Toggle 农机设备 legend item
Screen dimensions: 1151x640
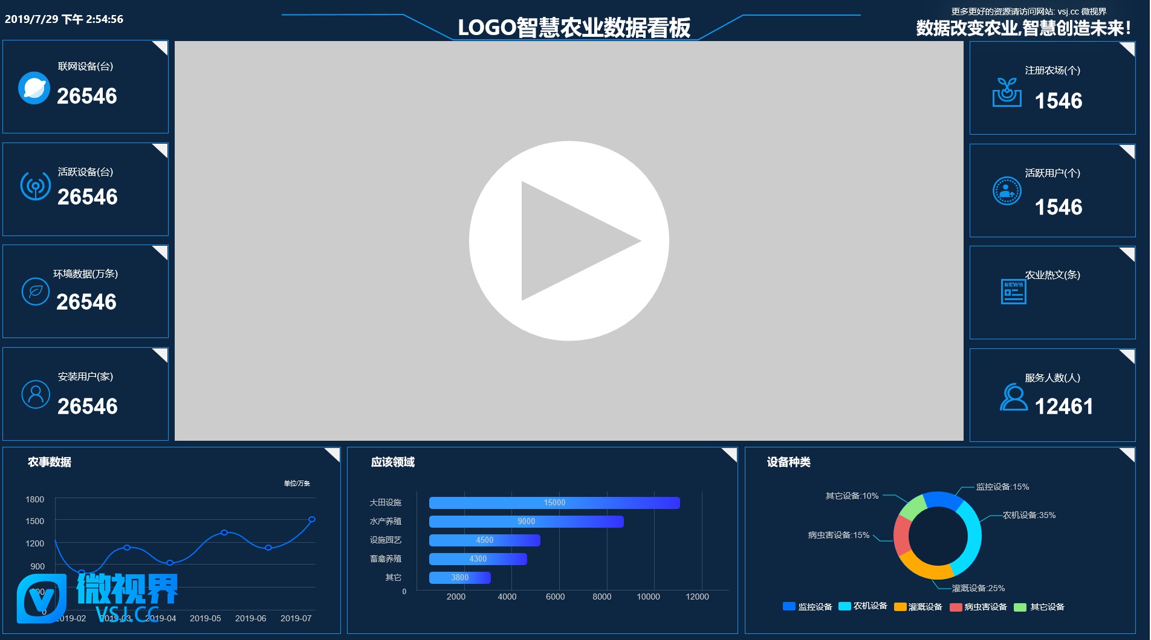point(863,606)
